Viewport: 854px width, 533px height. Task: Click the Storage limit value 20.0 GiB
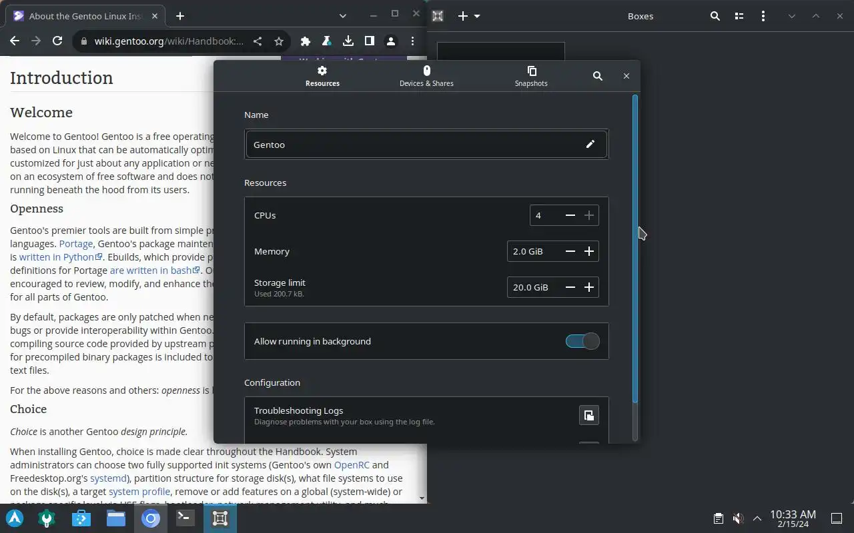point(534,287)
